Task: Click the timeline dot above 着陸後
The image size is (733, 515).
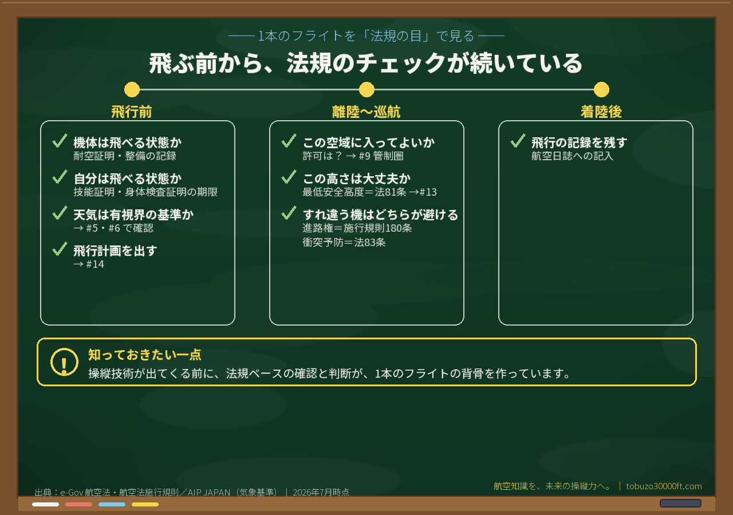Action: click(601, 90)
